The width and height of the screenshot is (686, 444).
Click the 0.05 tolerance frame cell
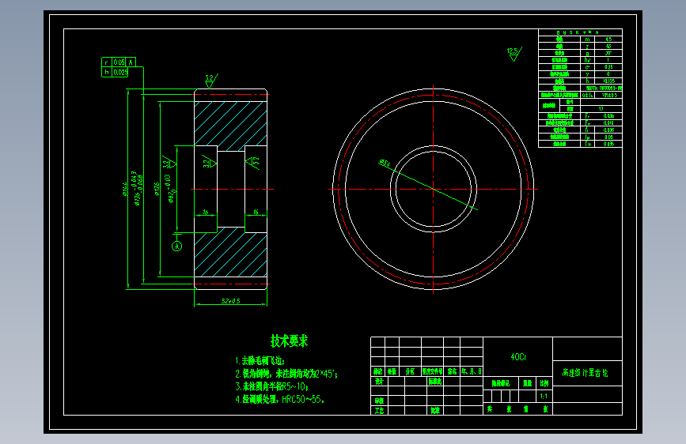pyautogui.click(x=119, y=62)
